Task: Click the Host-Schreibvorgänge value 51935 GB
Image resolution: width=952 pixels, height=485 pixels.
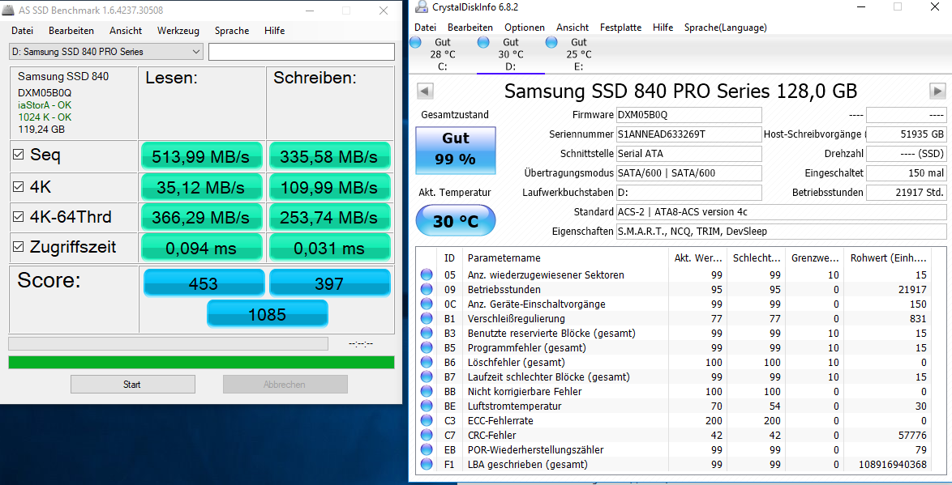Action: tap(907, 134)
